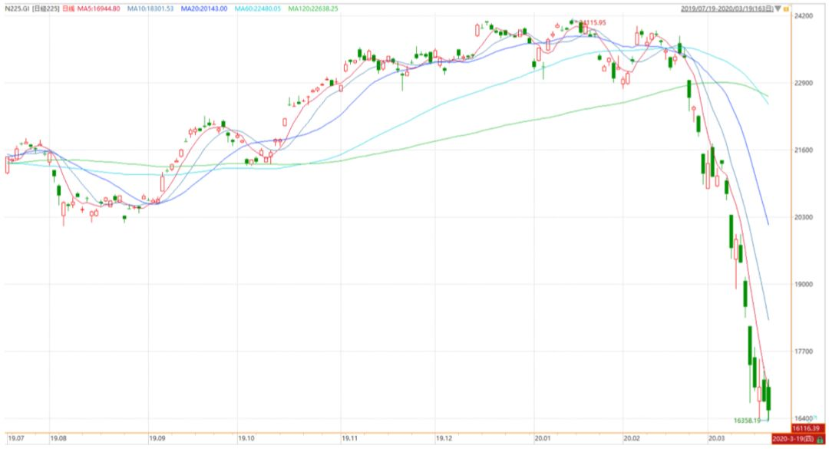Viewport: 829px width, 449px height.
Task: Click the 19.08 time axis label
Action: (x=58, y=438)
